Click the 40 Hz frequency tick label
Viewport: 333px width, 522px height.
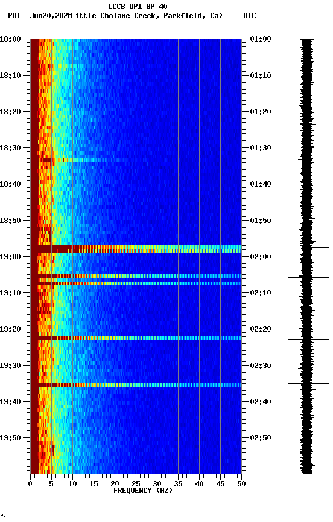coord(199,484)
